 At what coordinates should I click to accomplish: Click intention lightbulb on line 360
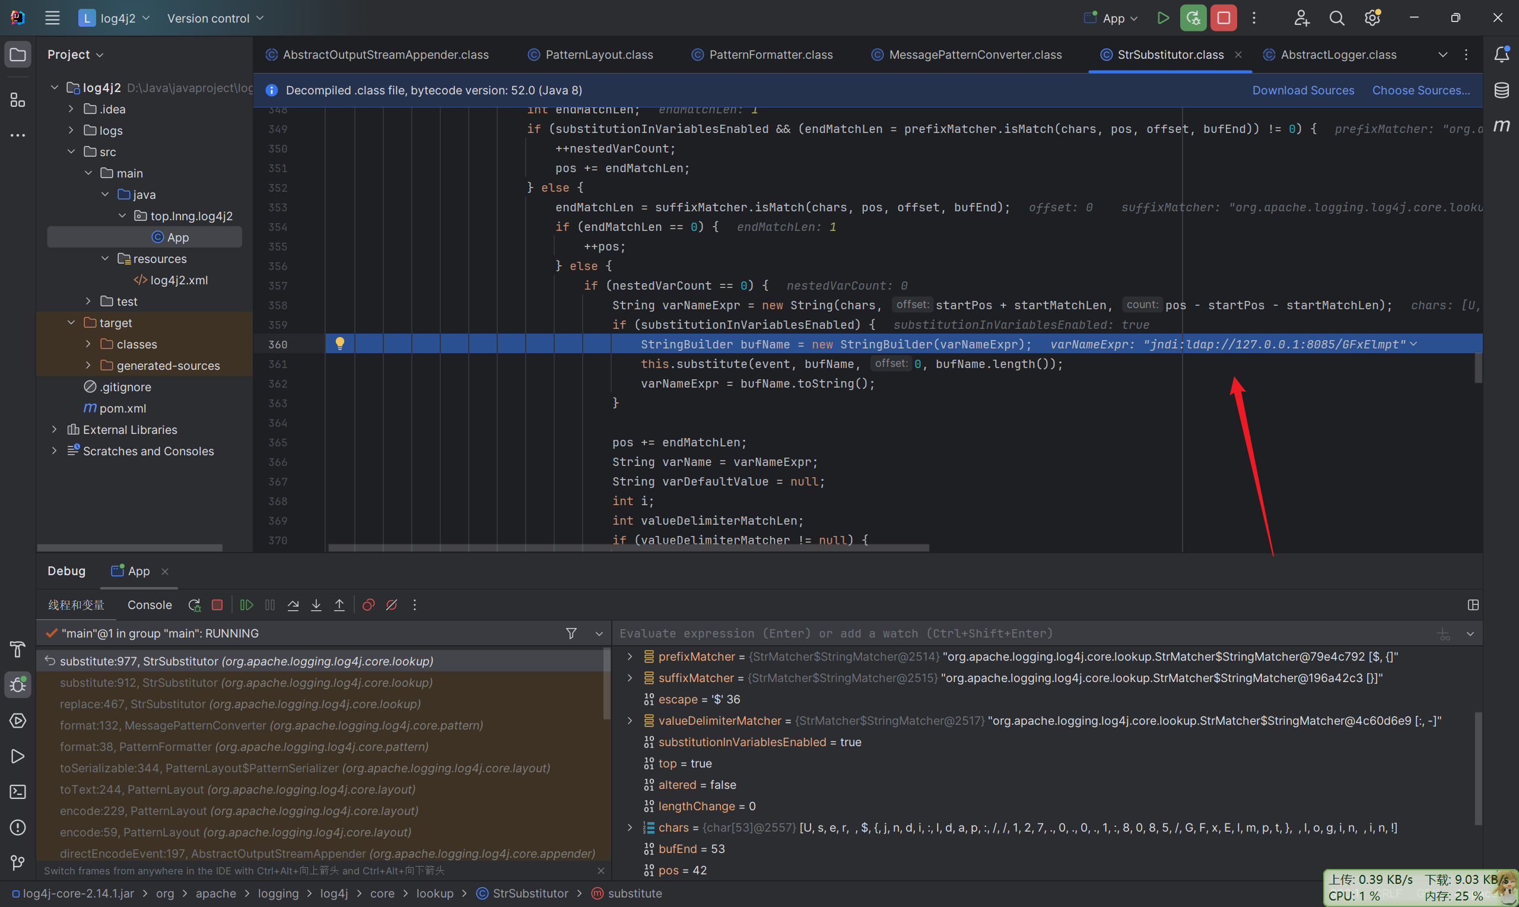pyautogui.click(x=340, y=344)
